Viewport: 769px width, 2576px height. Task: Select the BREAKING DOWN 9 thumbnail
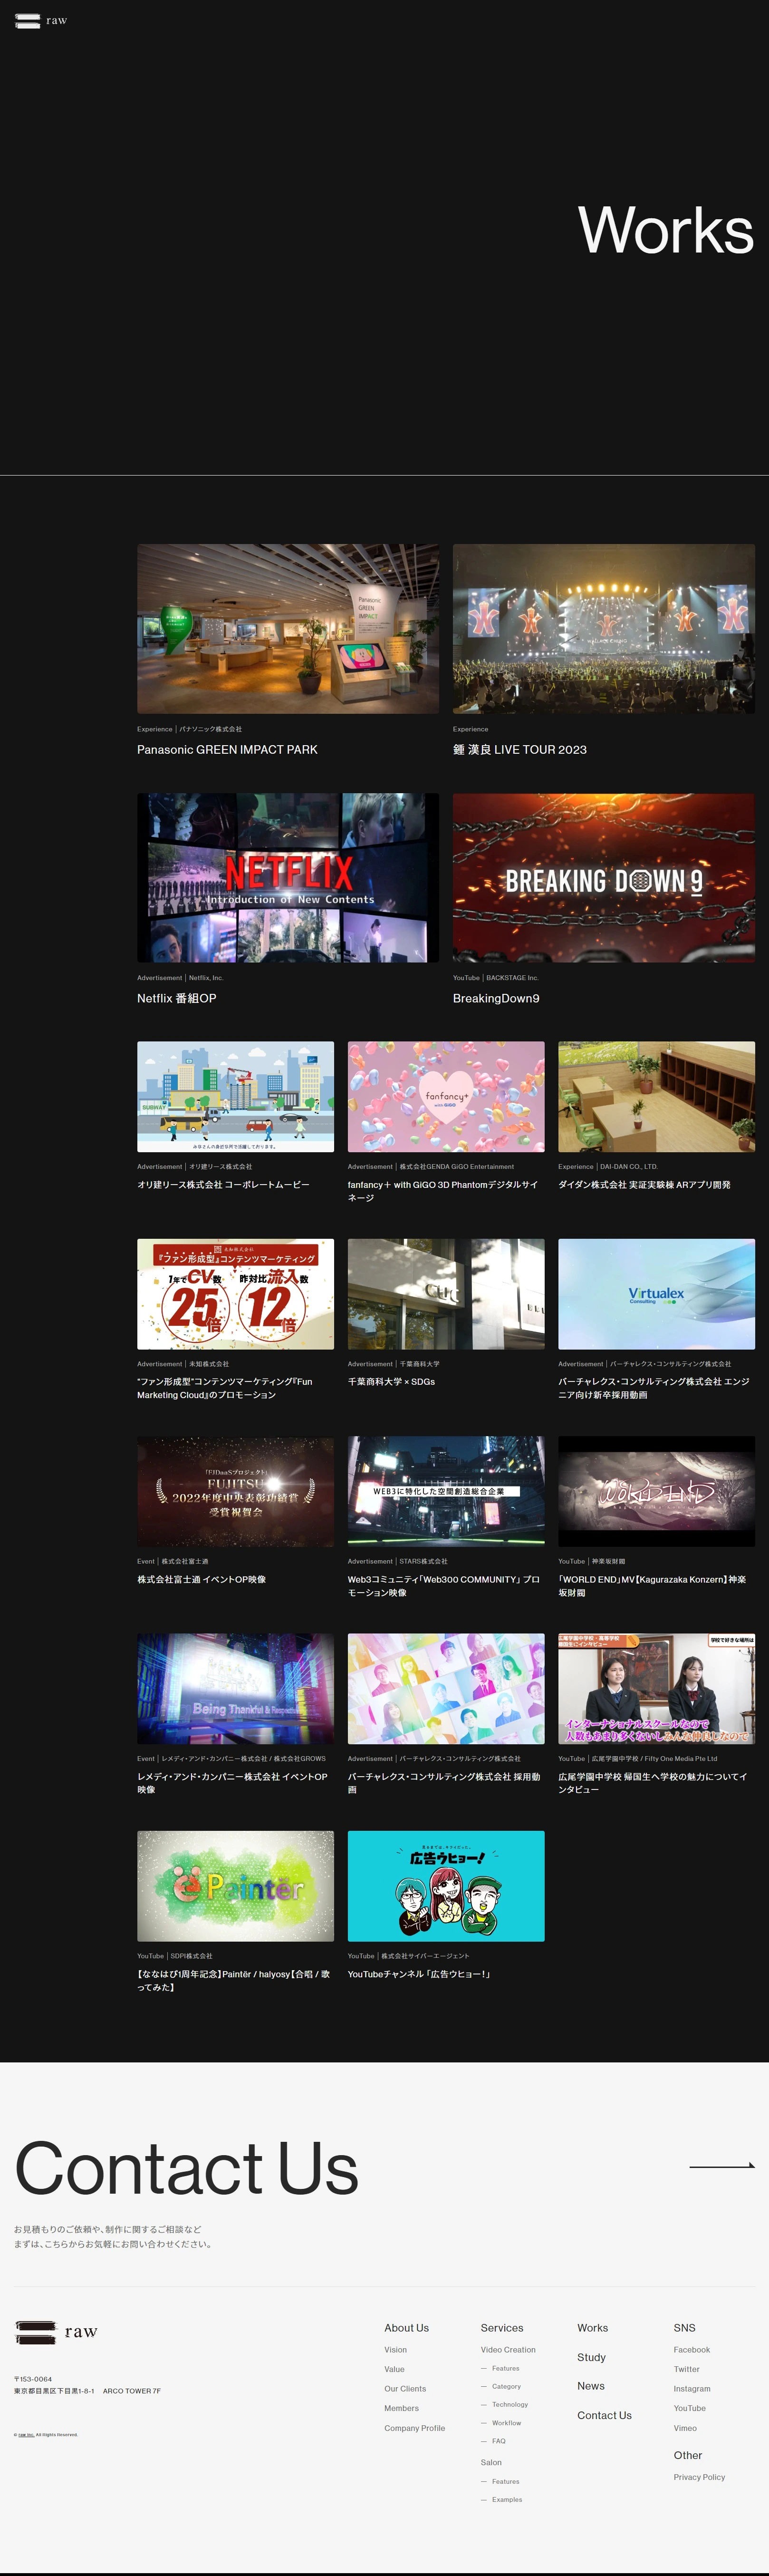(x=603, y=877)
